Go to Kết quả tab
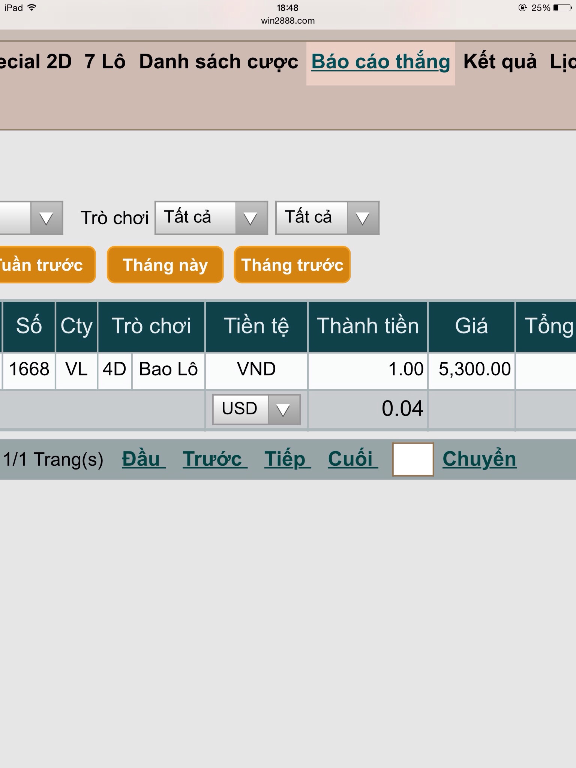 click(500, 62)
